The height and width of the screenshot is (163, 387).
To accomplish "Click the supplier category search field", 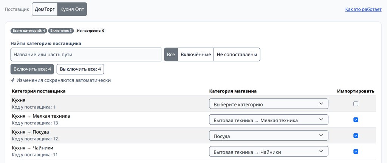I will (86, 54).
